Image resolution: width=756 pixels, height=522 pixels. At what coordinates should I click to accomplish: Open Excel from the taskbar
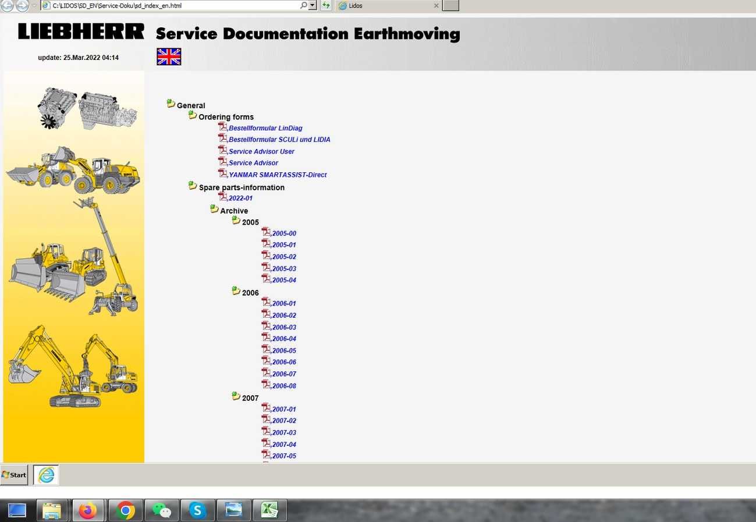269,510
